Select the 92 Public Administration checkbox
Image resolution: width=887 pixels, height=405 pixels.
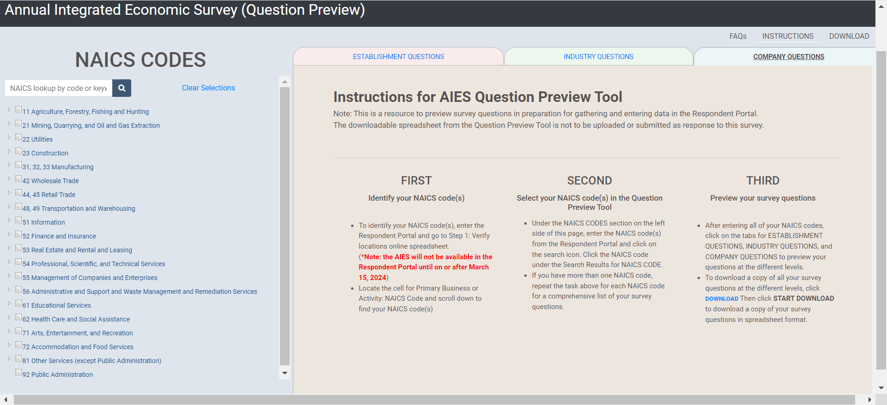pos(18,373)
